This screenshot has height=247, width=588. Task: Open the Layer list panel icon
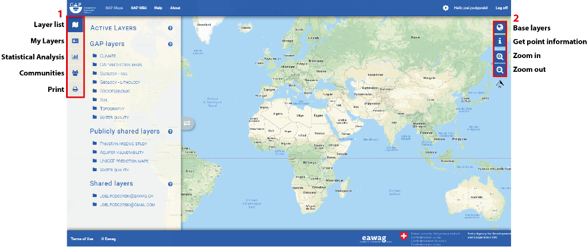[75, 25]
